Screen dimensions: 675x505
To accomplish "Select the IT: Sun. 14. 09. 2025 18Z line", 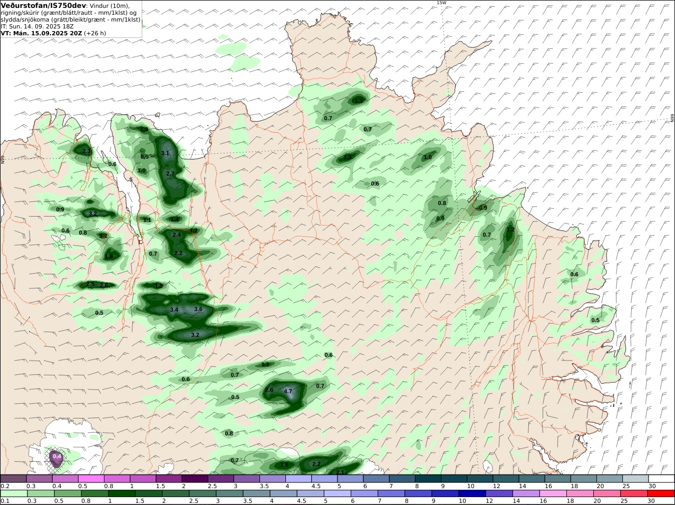I will click(37, 26).
